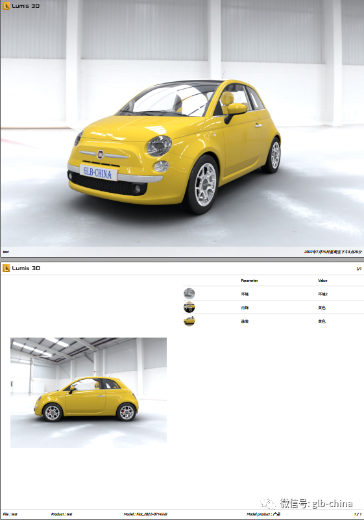
Task: Click the GLB-CHINA license plate on the car
Action: coord(98,173)
